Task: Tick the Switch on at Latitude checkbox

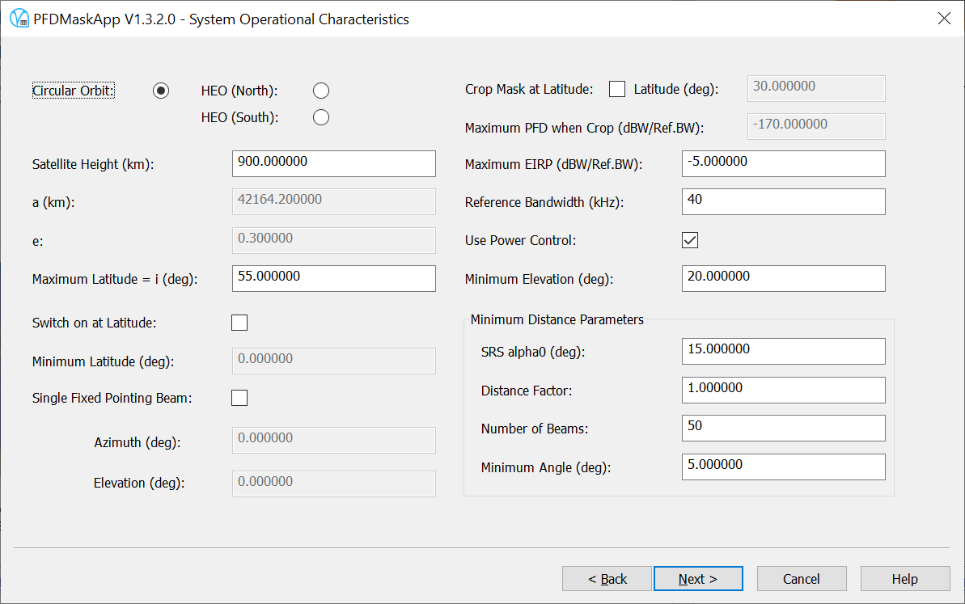Action: coord(239,323)
